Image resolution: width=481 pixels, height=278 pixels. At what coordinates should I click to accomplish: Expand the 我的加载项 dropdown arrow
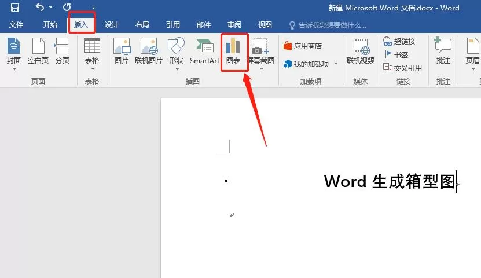coord(336,64)
